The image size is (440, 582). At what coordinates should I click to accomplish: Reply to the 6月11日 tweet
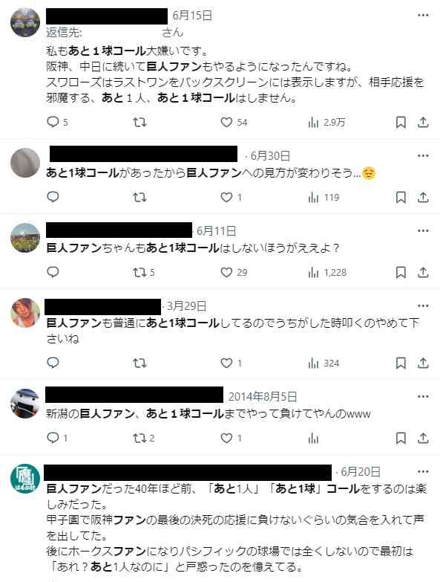coord(53,273)
